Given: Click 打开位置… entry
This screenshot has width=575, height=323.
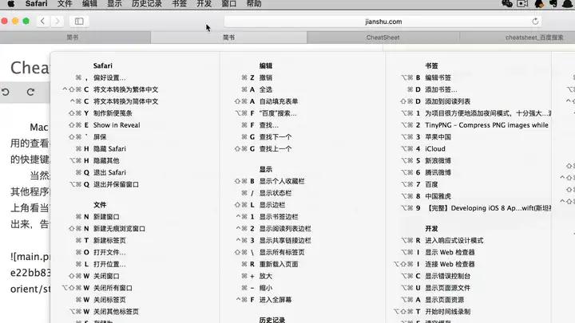Looking at the screenshot, I should [109, 264].
